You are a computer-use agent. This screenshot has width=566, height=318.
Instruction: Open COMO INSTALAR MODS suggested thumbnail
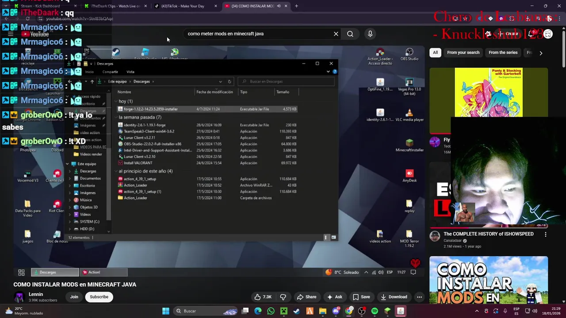pyautogui.click(x=489, y=281)
